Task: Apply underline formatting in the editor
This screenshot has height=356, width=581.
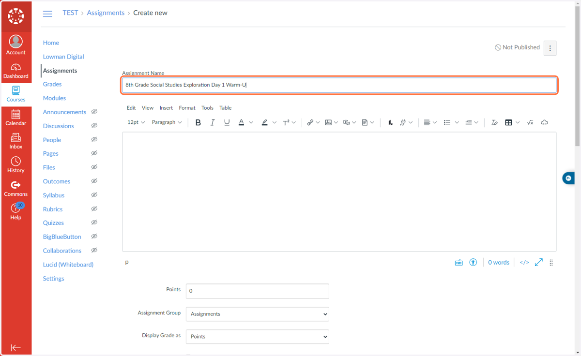Action: (x=227, y=122)
